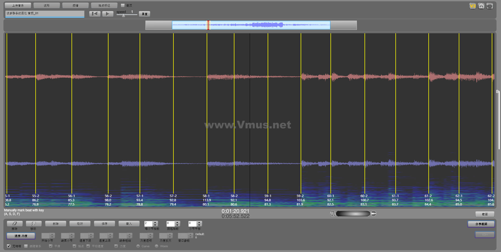Click the fullscreen monitor icon
501x252 pixels.
point(490,6)
